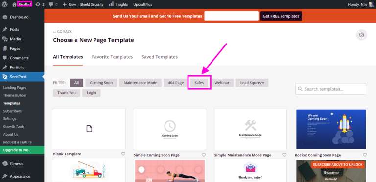The width and height of the screenshot is (376, 182).
Task: Open Shield Security in admin bar
Action: [92, 4]
